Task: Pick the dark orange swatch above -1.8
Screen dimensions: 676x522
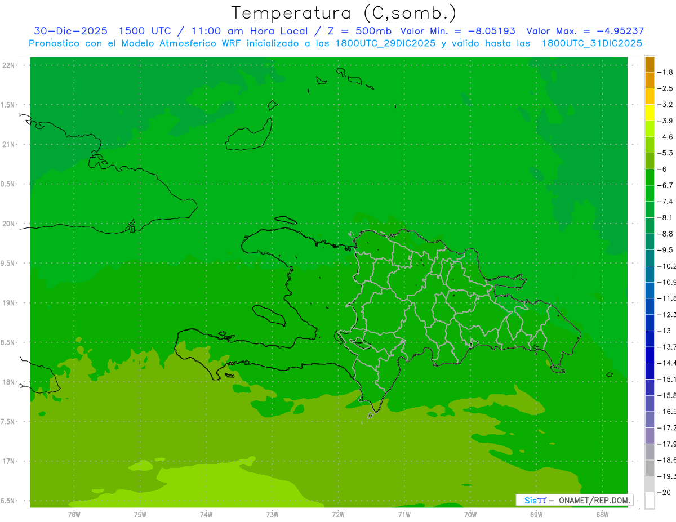Action: pyautogui.click(x=650, y=64)
